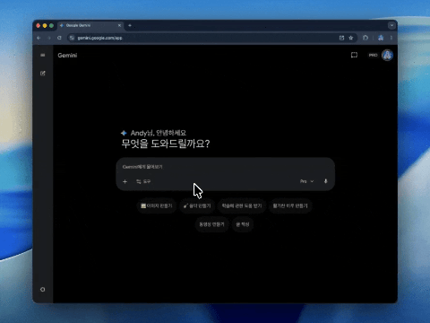Choose the fourth chip right of 학습에 관한 도움 받기

click(290, 205)
